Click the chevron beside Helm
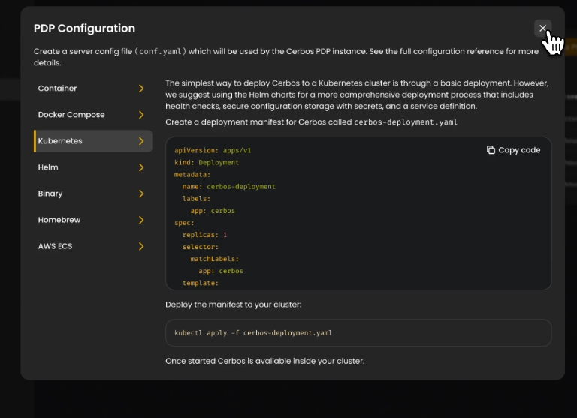The image size is (577, 418). click(141, 167)
